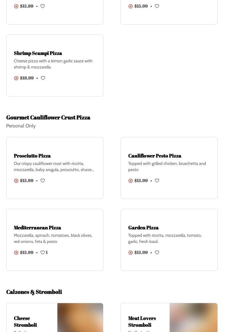
Task: Click the Prosciutto Pizza description text
Action: (54, 166)
